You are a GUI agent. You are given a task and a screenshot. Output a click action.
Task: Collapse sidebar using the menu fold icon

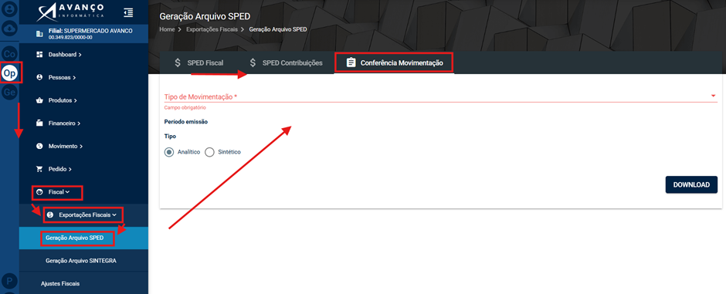pyautogui.click(x=129, y=13)
